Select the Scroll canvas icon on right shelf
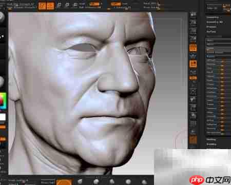Viewport: 231px width, 185px height. coord(193,23)
